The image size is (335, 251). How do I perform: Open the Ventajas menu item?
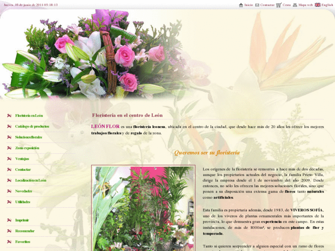[22, 159]
